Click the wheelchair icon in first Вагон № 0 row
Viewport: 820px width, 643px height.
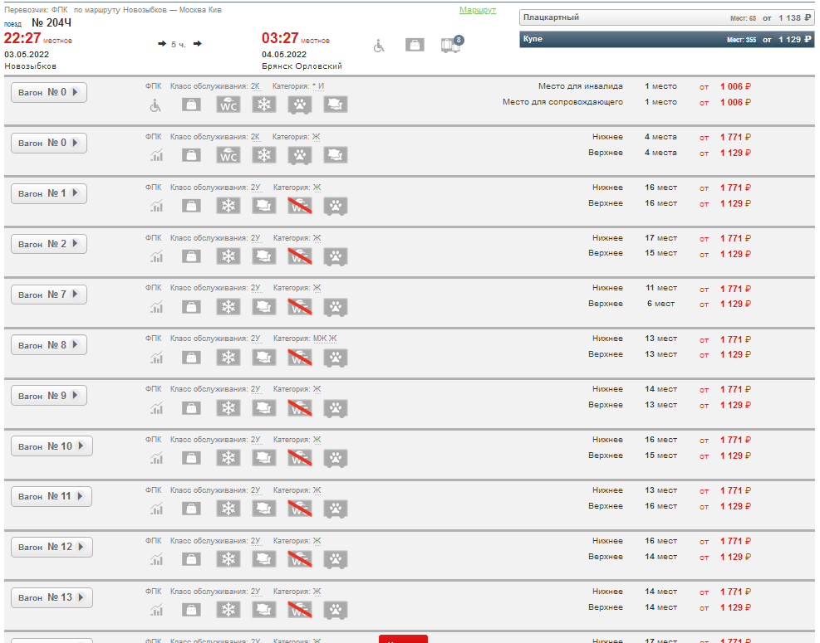(x=155, y=105)
